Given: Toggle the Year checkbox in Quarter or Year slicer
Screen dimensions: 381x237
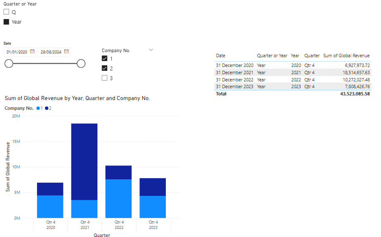Looking at the screenshot, I should (x=6, y=22).
